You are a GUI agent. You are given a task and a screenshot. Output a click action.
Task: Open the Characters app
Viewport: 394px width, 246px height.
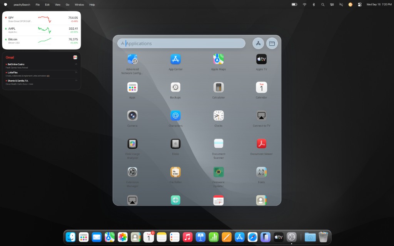(x=175, y=116)
